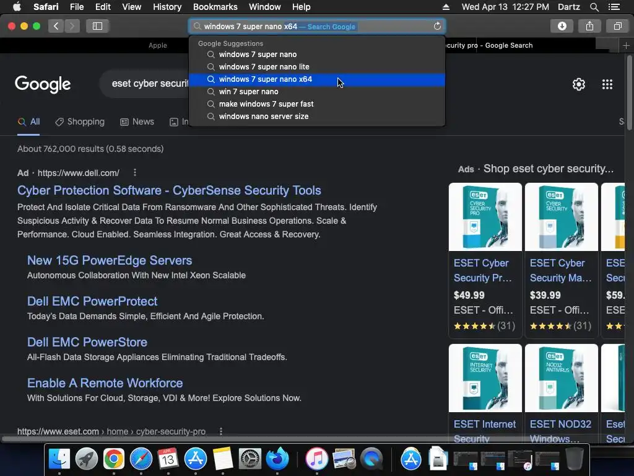This screenshot has width=634, height=476.
Task: Click the ESET Cyber Security Pro product image
Action: (485, 217)
